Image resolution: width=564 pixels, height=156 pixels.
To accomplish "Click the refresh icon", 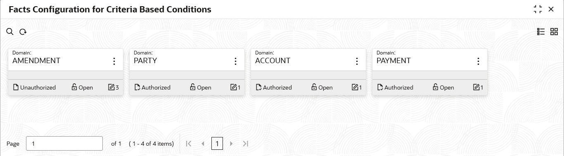I will point(23,32).
